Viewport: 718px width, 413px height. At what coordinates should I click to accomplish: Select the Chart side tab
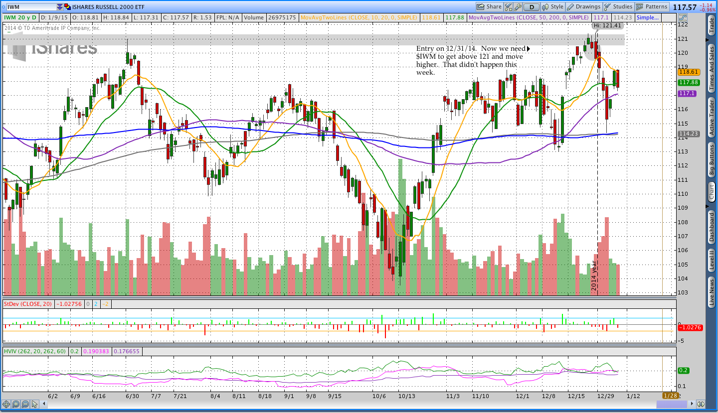[712, 191]
